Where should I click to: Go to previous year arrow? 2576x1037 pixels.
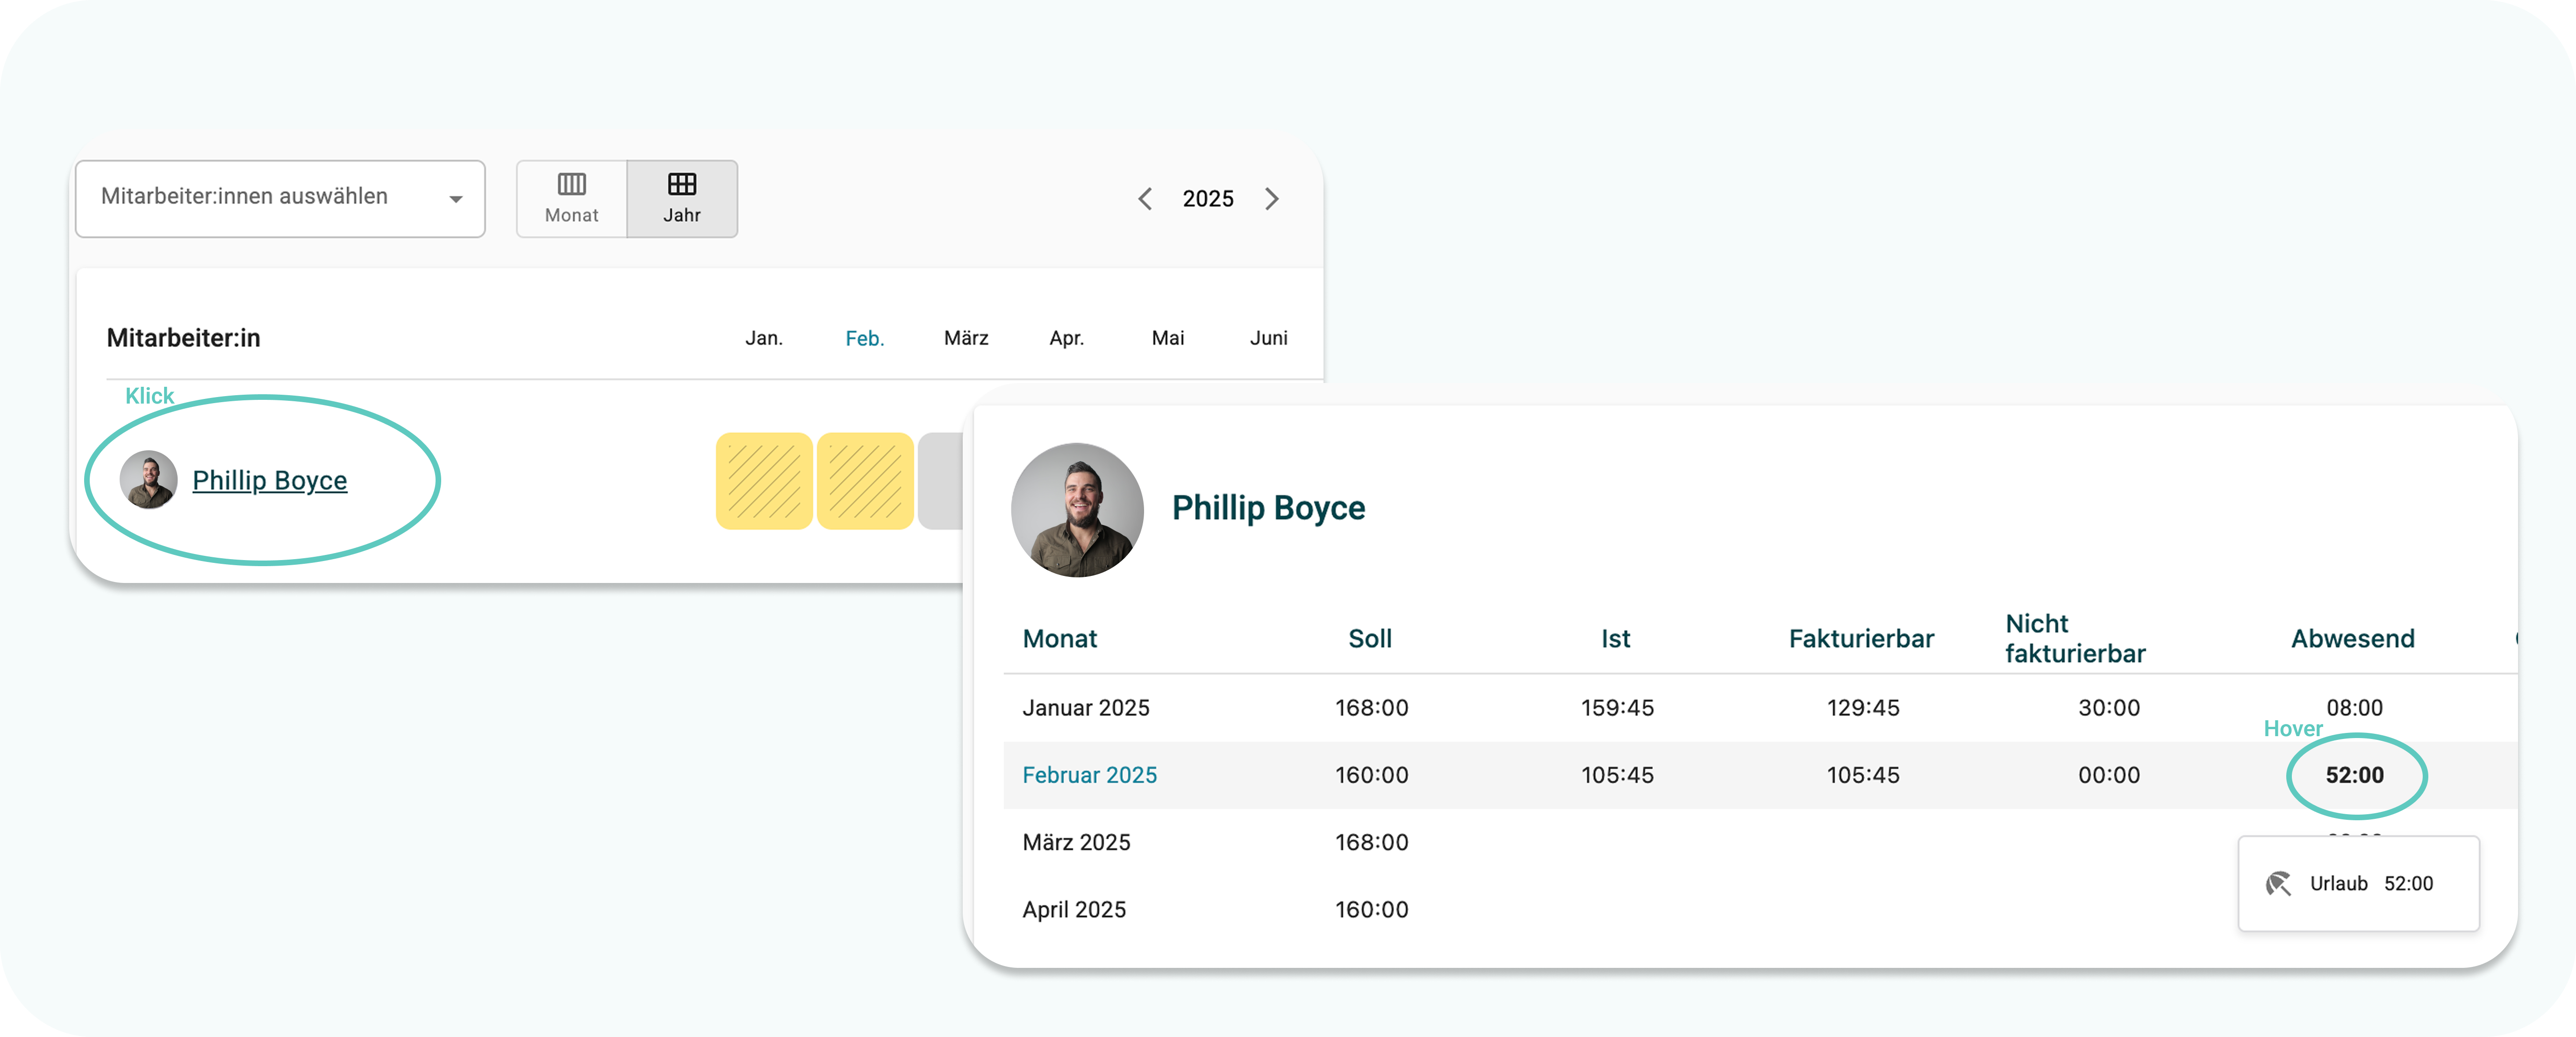(x=1145, y=199)
